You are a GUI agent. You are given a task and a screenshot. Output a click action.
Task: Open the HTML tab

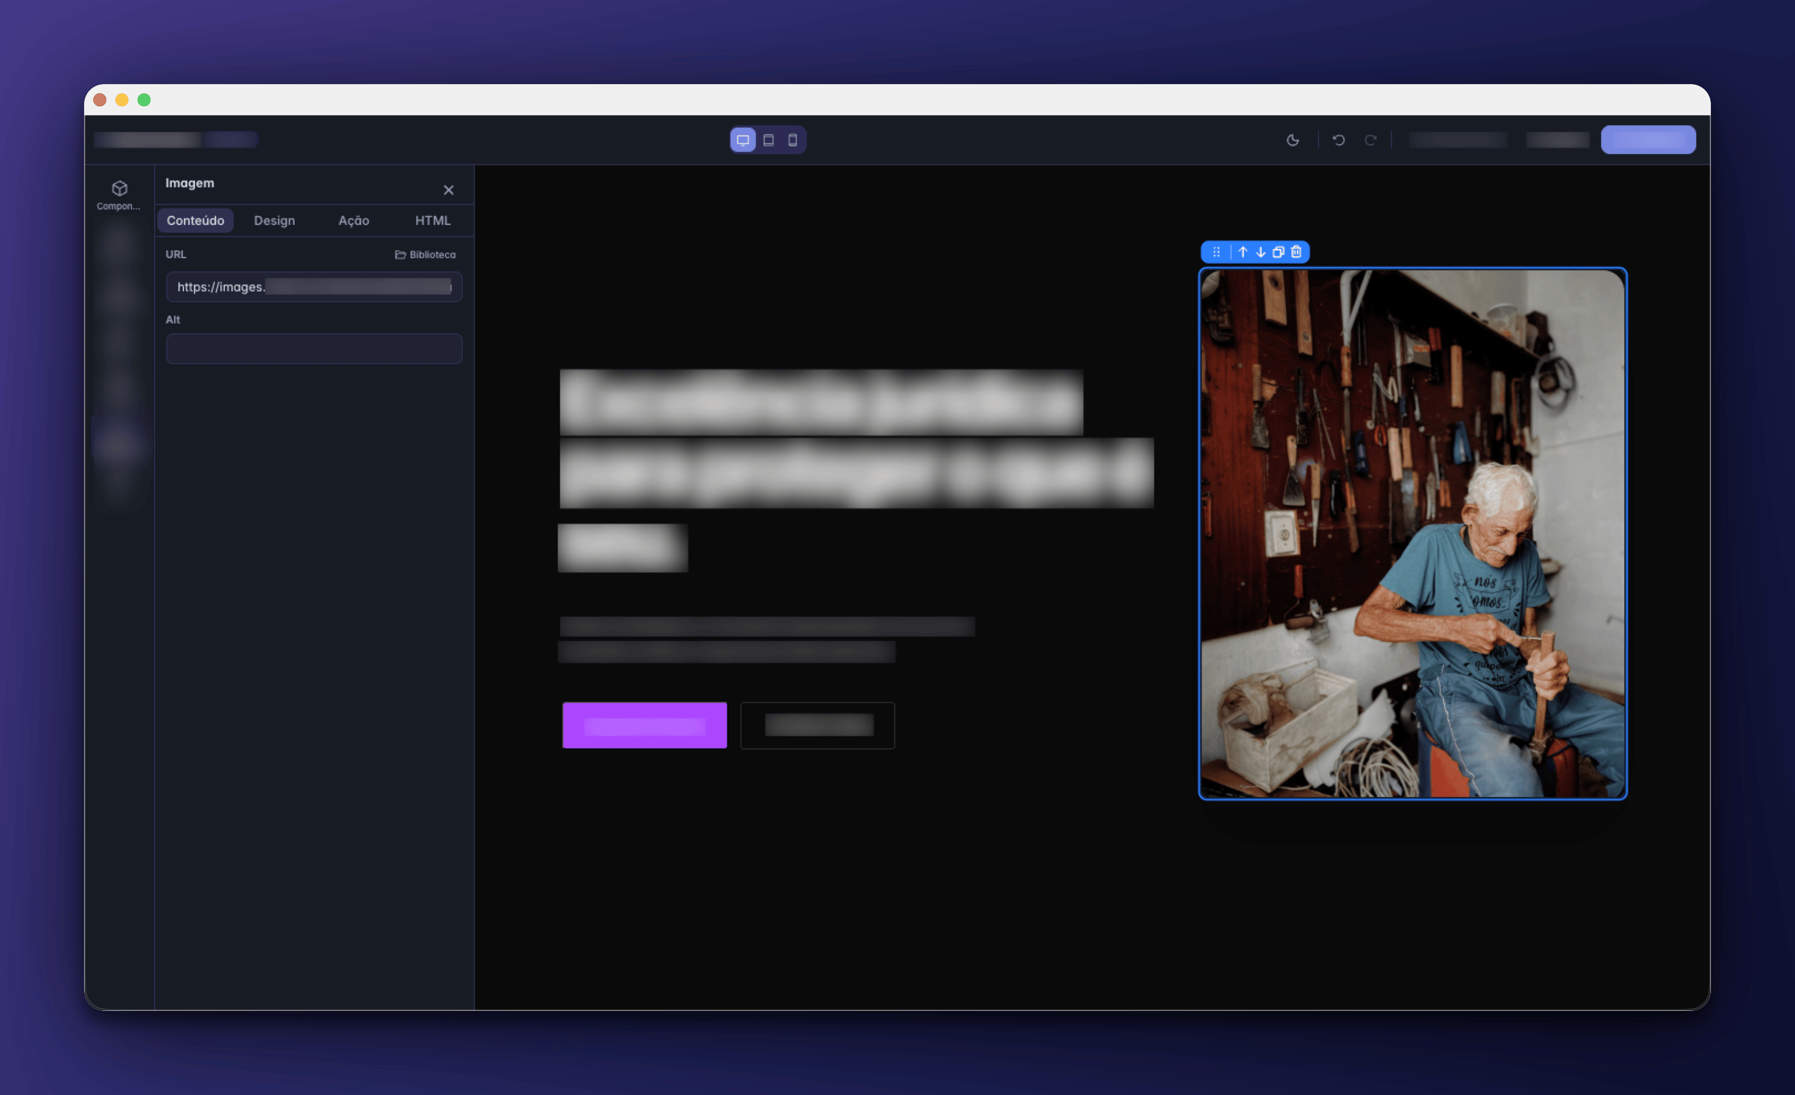click(x=433, y=221)
